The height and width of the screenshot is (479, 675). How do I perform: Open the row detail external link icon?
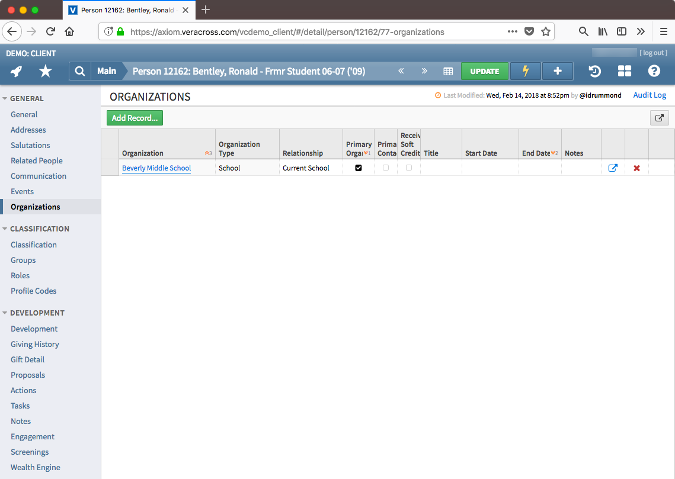(x=613, y=168)
